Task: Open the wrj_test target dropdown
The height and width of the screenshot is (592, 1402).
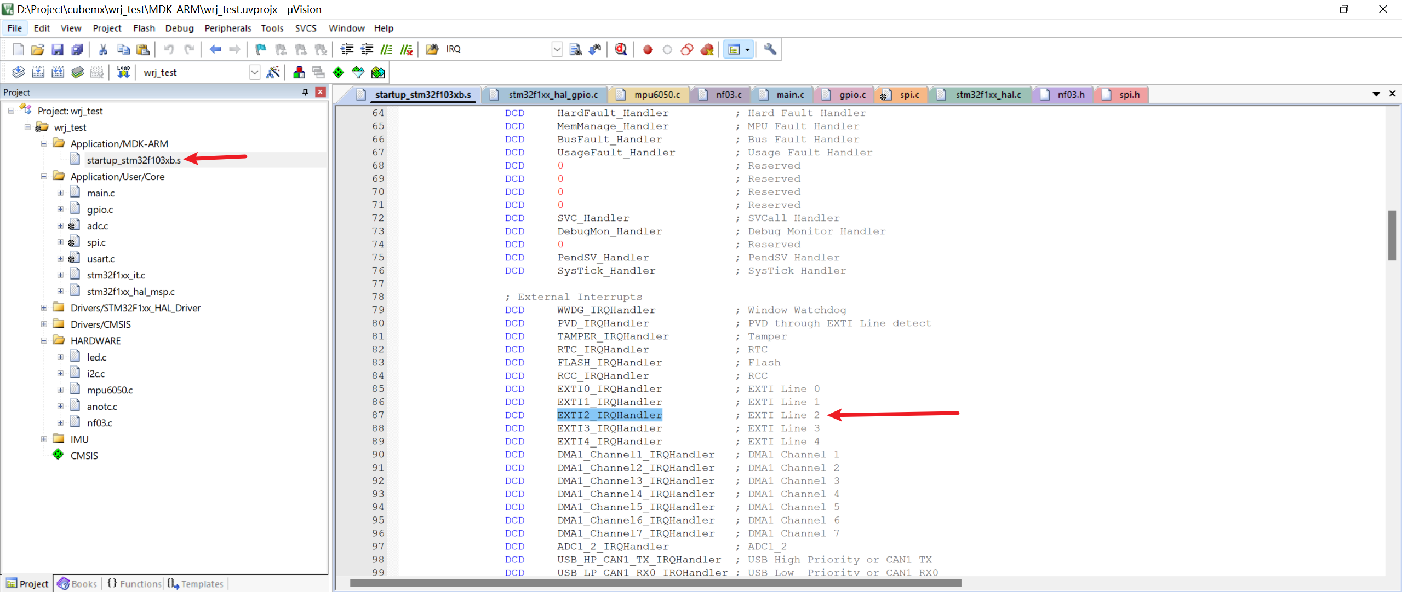Action: (254, 72)
